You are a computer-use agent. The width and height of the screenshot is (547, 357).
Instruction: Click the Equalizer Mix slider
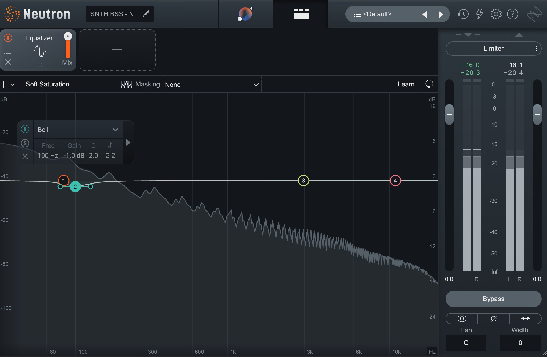pos(68,45)
